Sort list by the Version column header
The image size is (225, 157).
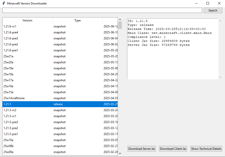point(28,20)
